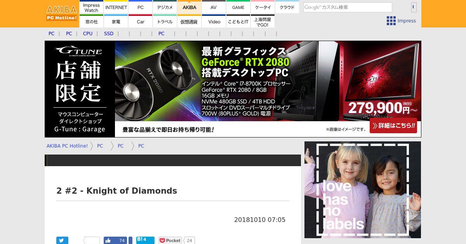Save article with the Pocket button
The image size is (466, 244).
coord(170,241)
